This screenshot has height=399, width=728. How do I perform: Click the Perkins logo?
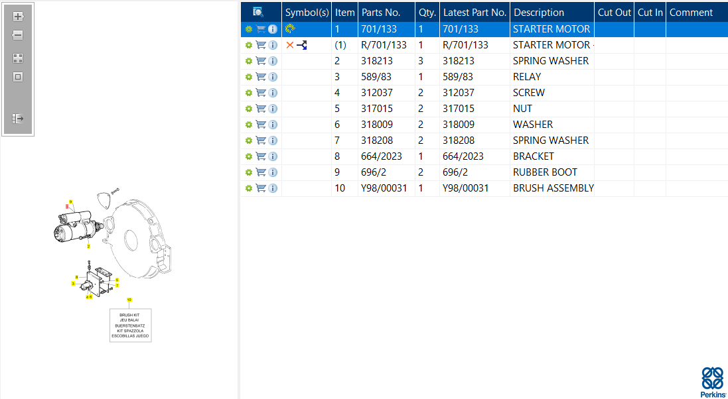713,382
